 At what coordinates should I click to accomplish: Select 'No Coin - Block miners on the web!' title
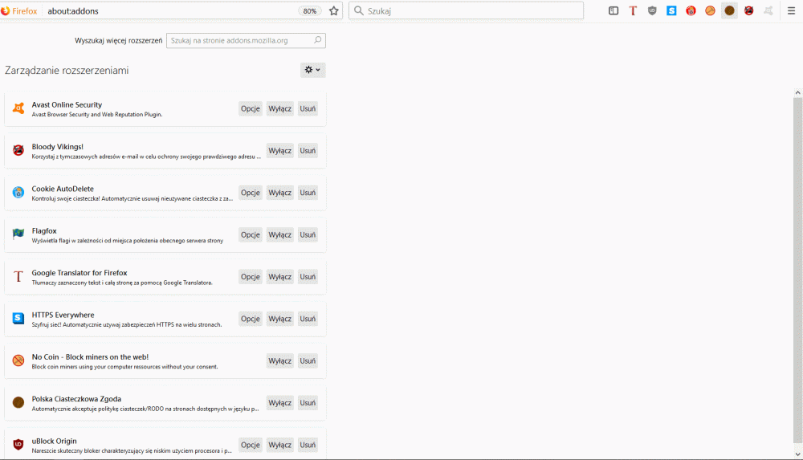coord(90,356)
